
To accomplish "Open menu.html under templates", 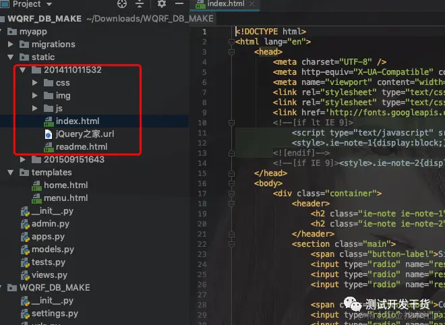I will pos(66,198).
